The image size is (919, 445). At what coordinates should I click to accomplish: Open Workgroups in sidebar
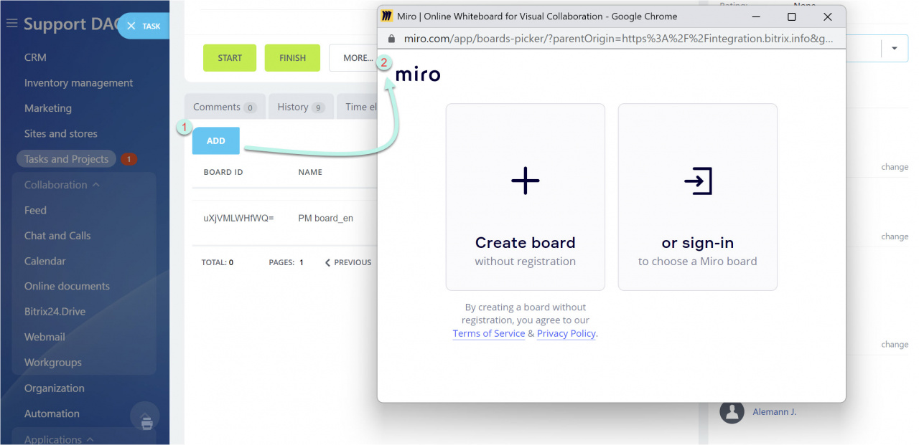53,363
